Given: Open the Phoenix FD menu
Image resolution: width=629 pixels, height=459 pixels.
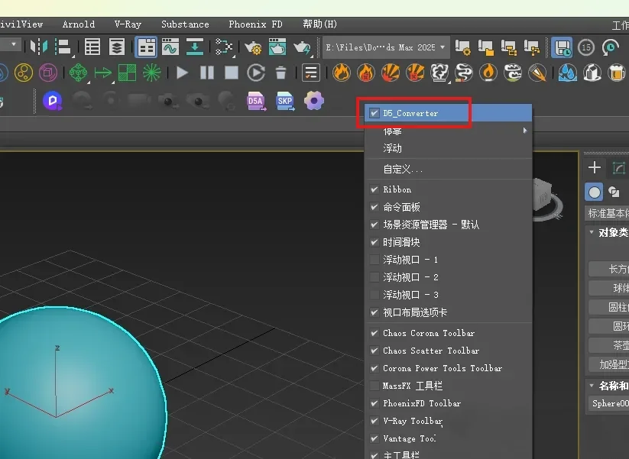Looking at the screenshot, I should coord(256,24).
